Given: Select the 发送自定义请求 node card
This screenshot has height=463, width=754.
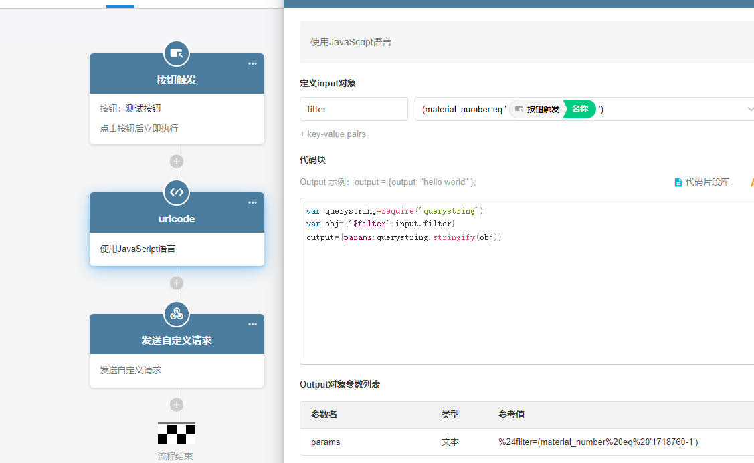Looking at the screenshot, I should pos(177,369).
